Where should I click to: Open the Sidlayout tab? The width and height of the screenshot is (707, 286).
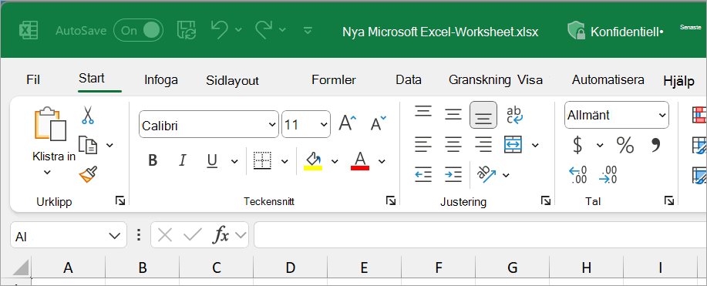tap(232, 81)
